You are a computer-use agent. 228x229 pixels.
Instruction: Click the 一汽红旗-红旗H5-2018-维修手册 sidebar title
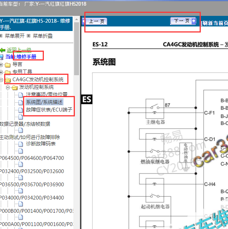[x=36, y=24]
